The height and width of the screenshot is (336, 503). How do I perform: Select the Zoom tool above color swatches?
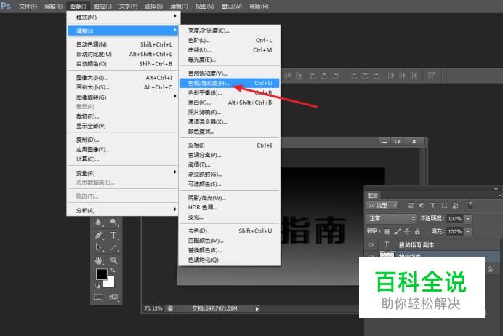pos(113,260)
